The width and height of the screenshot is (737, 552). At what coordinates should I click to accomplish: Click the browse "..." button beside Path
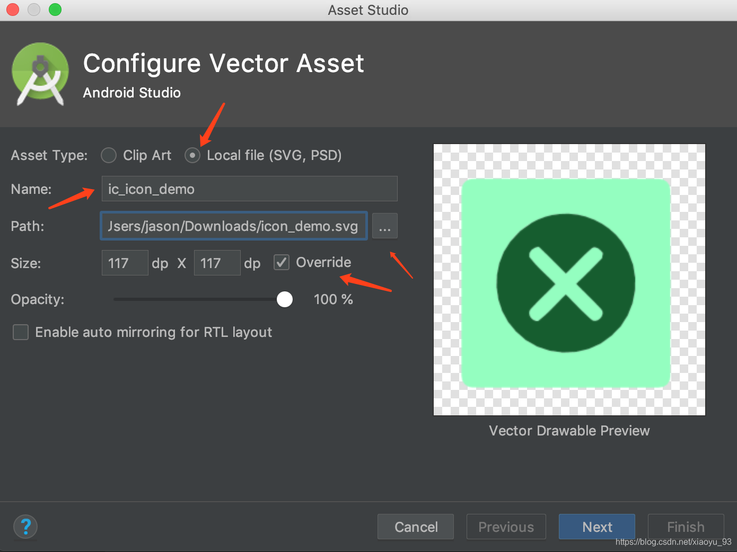(384, 226)
